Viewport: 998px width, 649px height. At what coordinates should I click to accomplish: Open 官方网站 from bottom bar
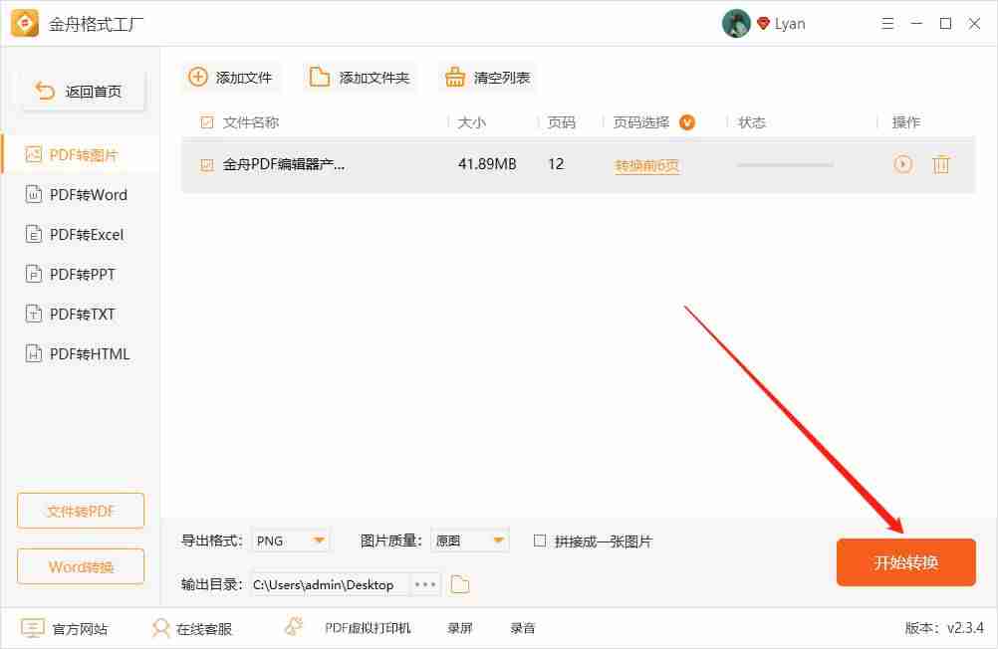65,629
